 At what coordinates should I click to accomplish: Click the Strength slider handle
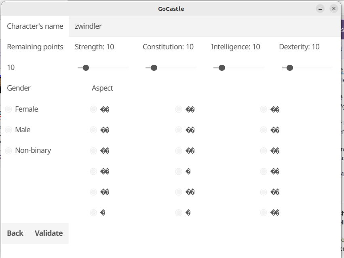(86, 68)
